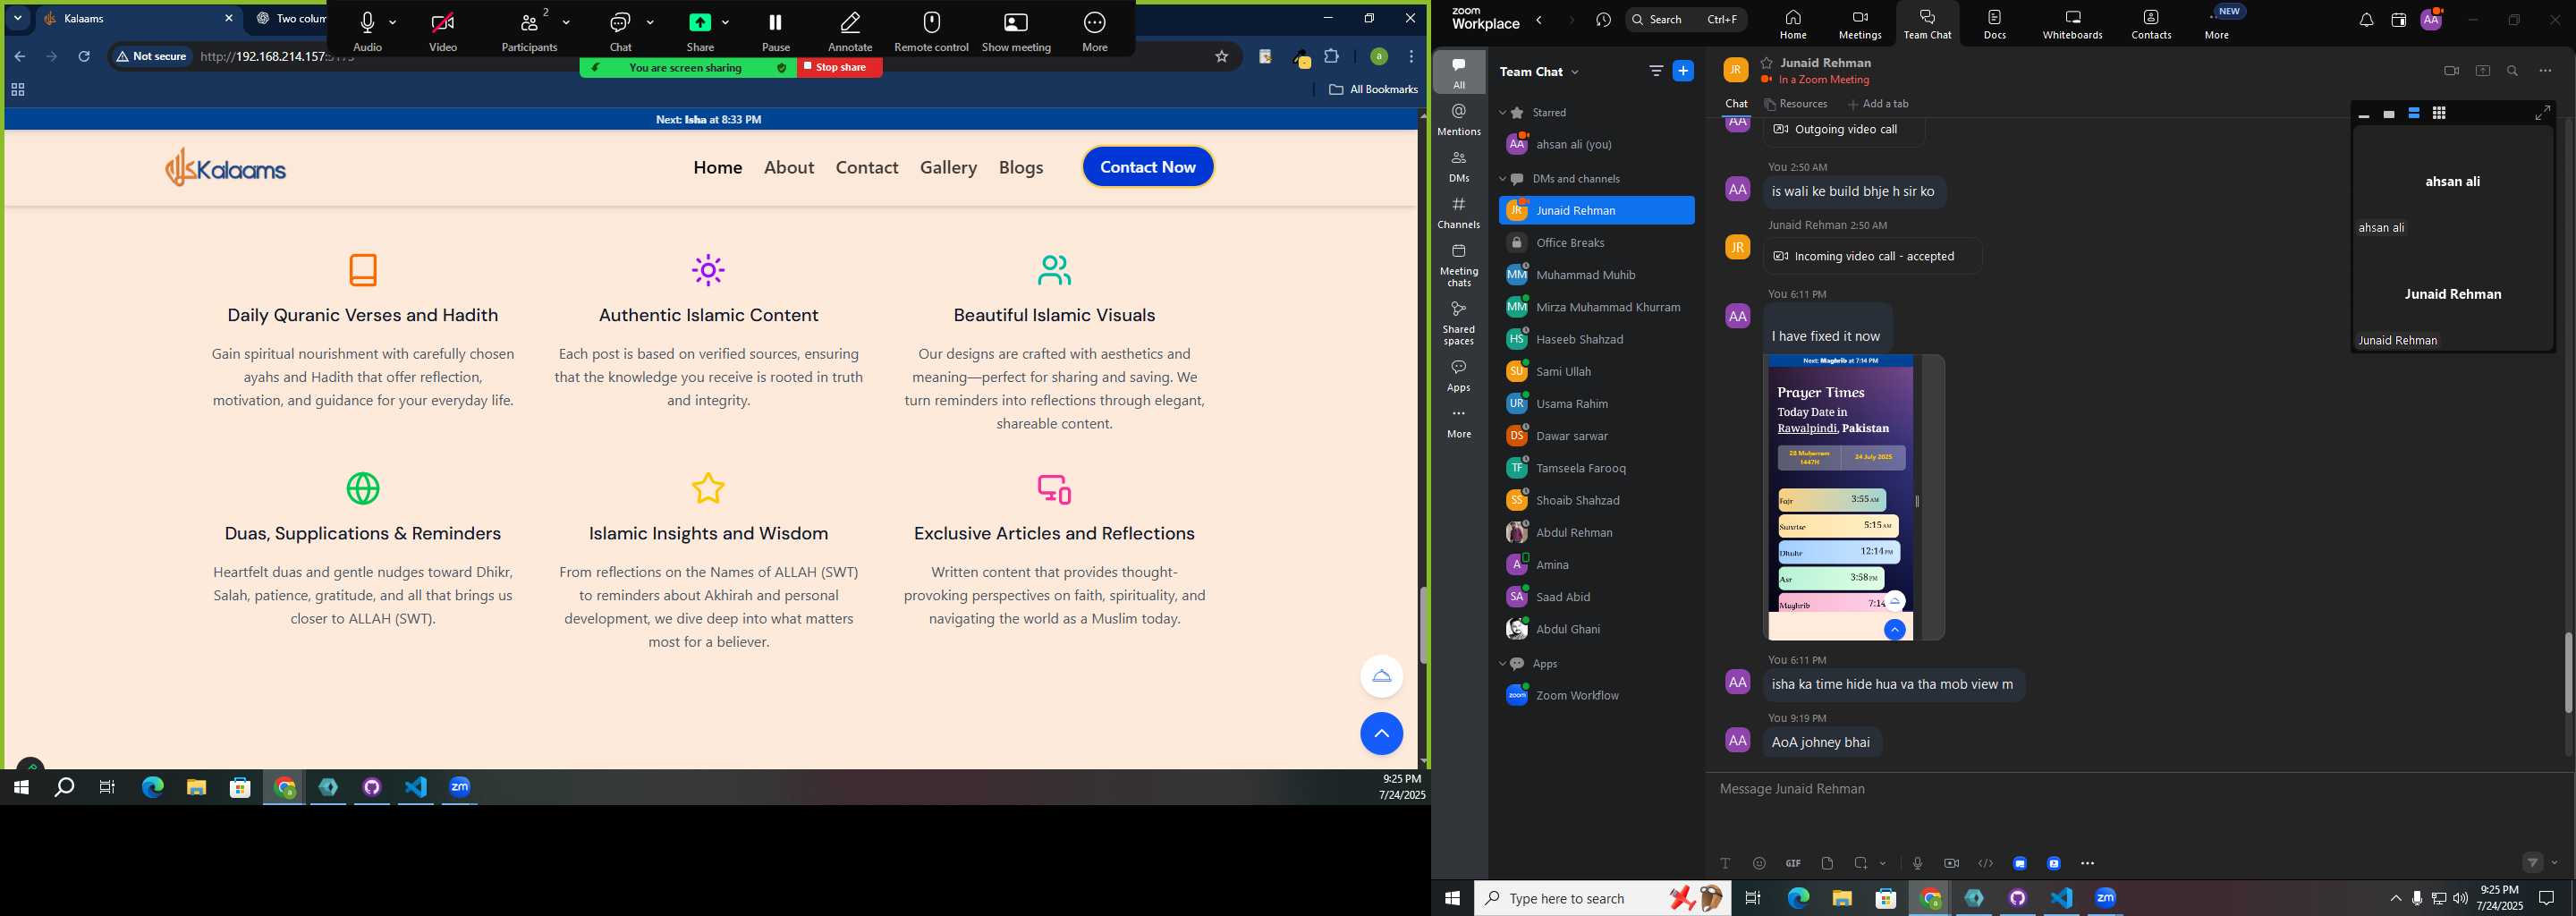Image resolution: width=2576 pixels, height=916 pixels.
Task: Toggle Audio microphone in meeting toolbar
Action: [x=367, y=31]
